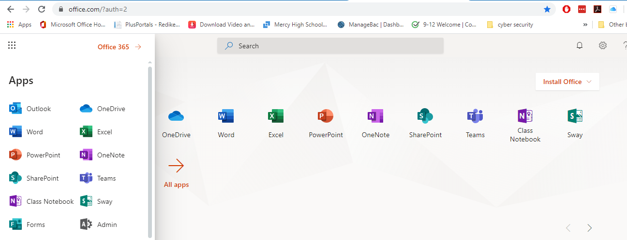The width and height of the screenshot is (627, 240).
Task: Open the Microsoft Office Home bookmark
Action: [73, 25]
